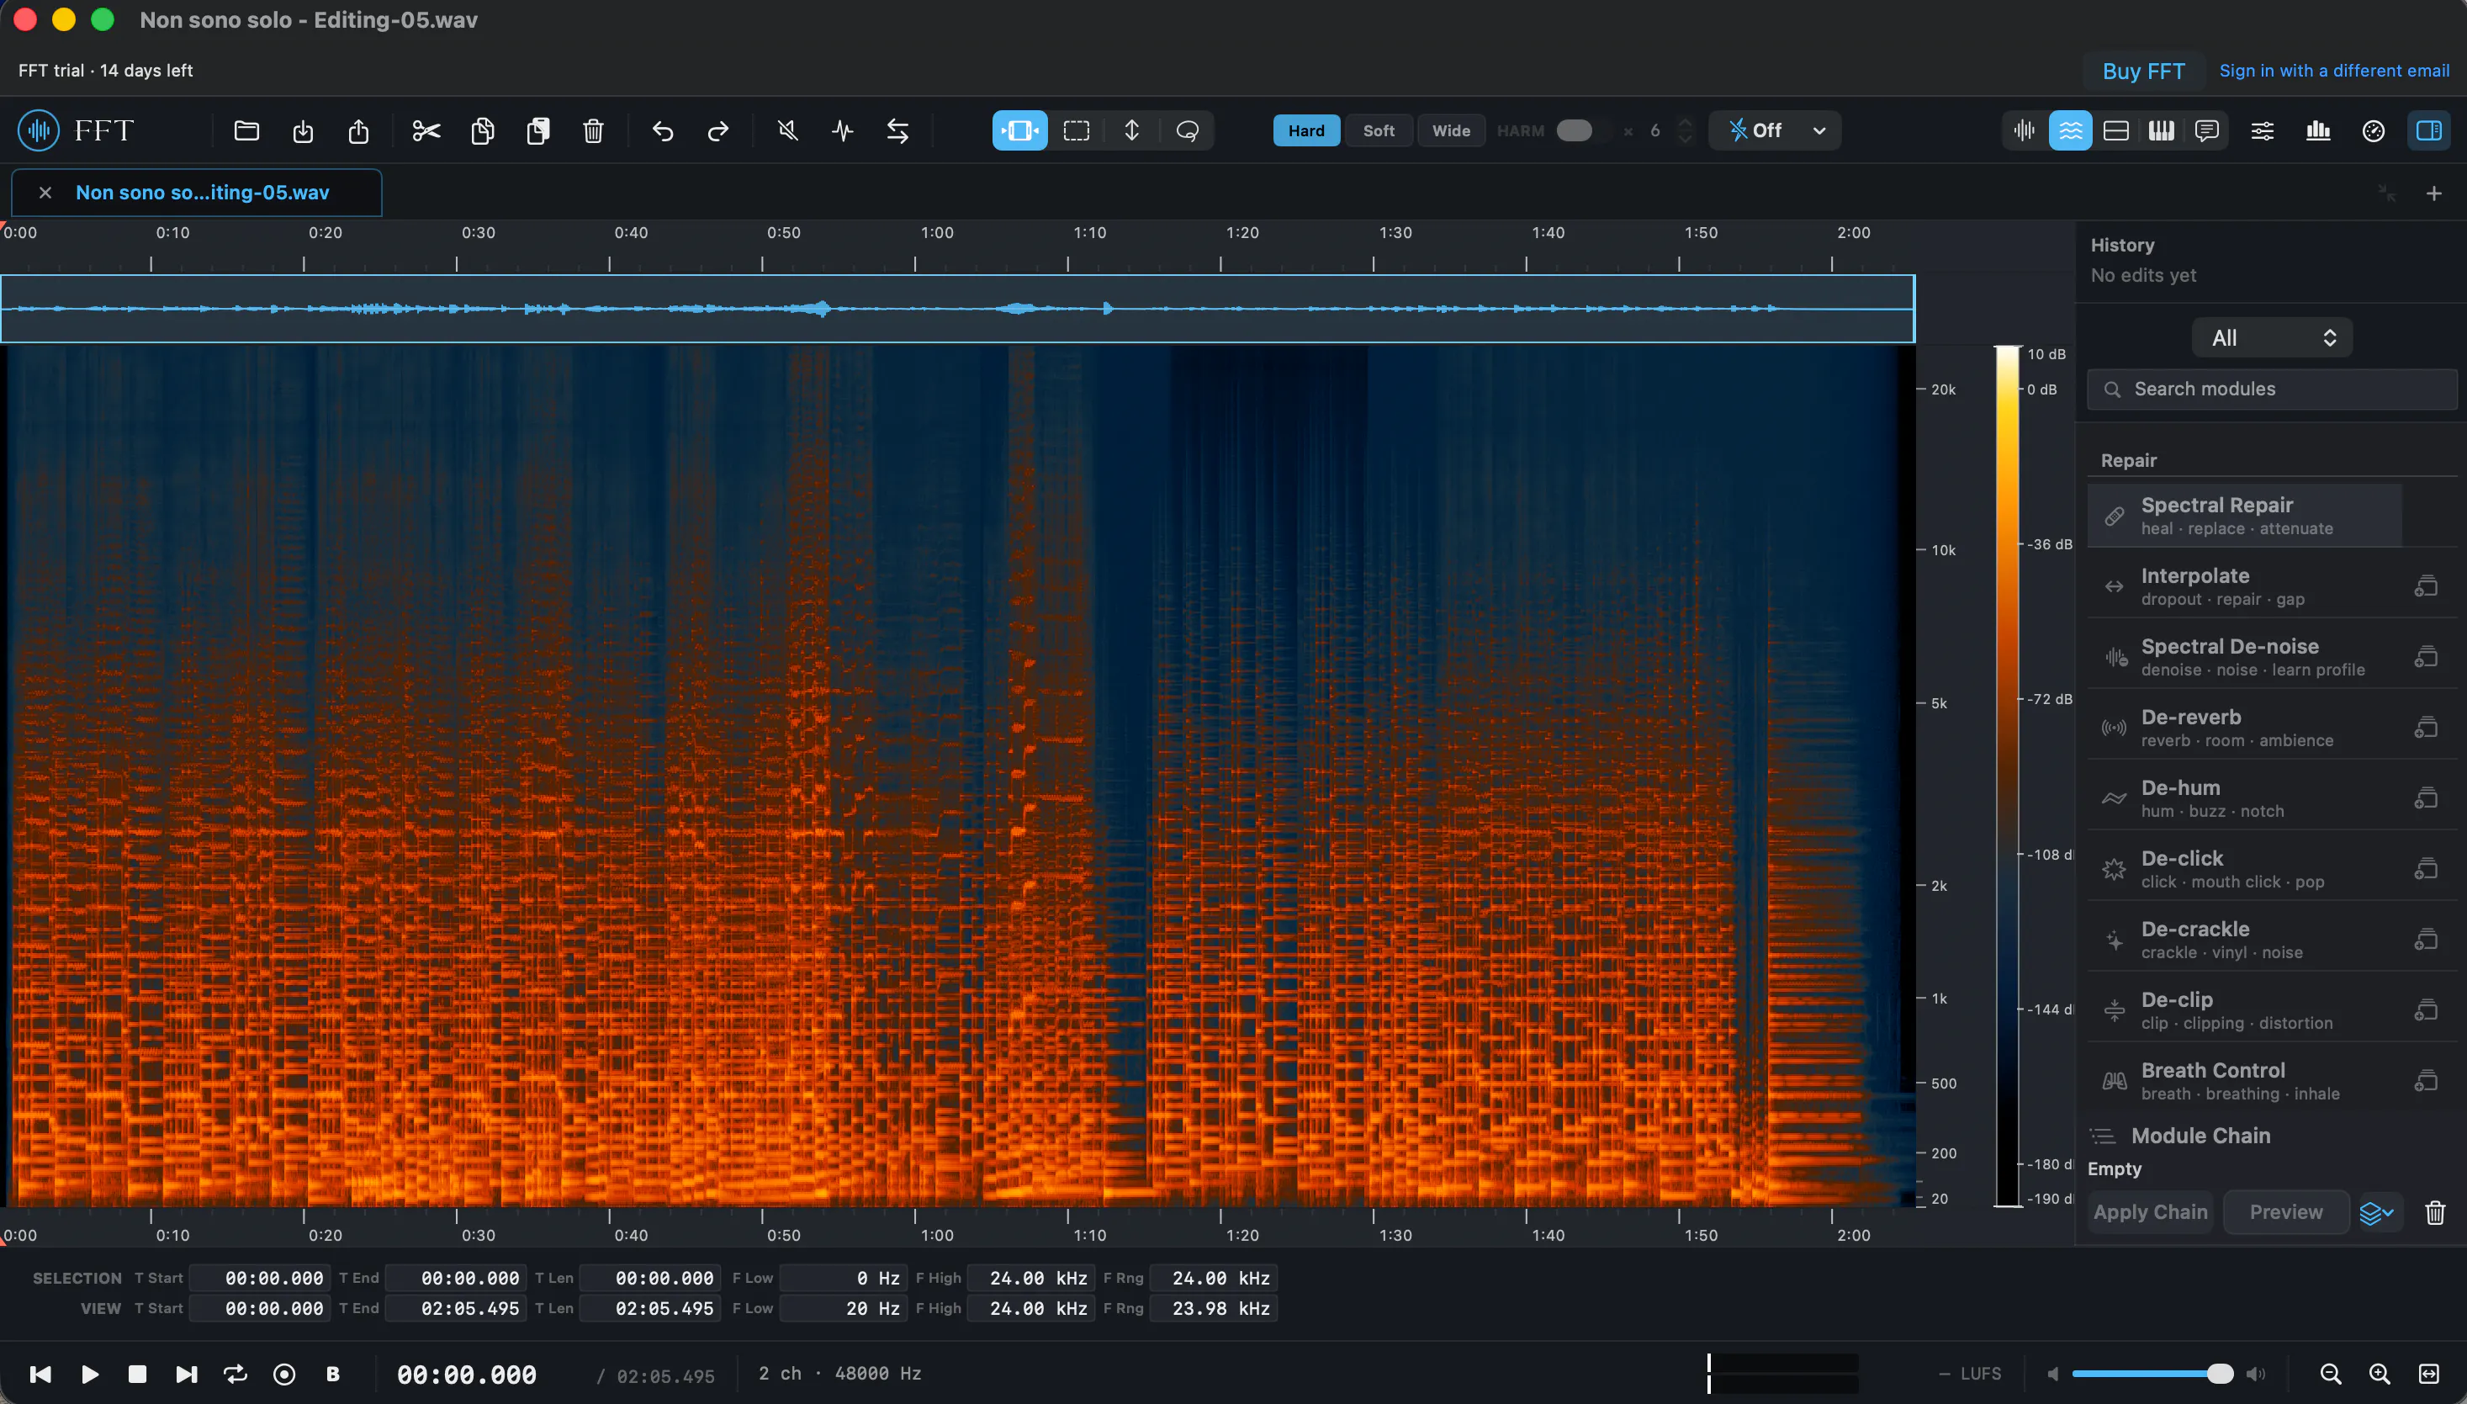Add De-click to the module chain
Screen dimensions: 2467x1404
click(2426, 869)
